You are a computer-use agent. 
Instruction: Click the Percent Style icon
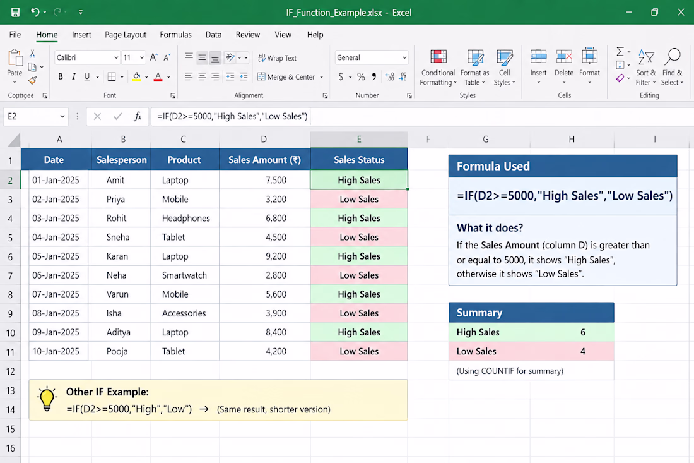coord(361,76)
